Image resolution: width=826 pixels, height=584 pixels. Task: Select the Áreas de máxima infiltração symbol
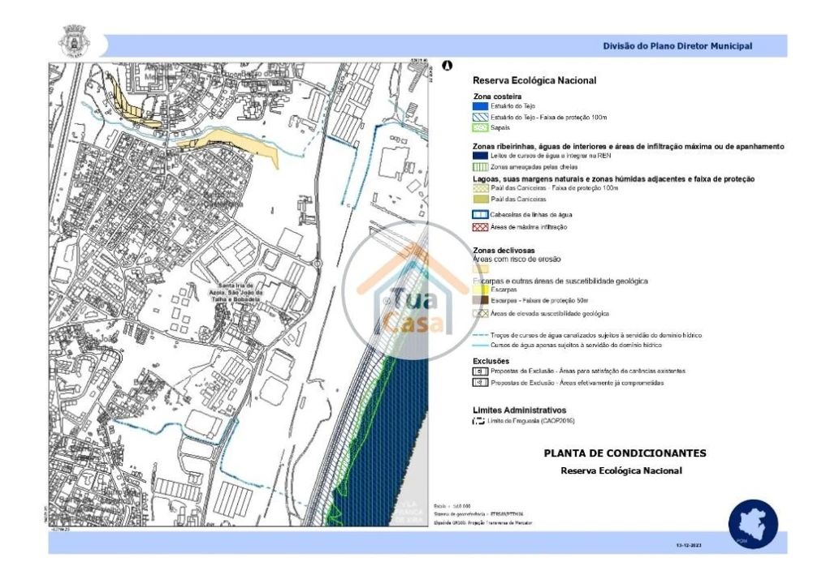481,228
